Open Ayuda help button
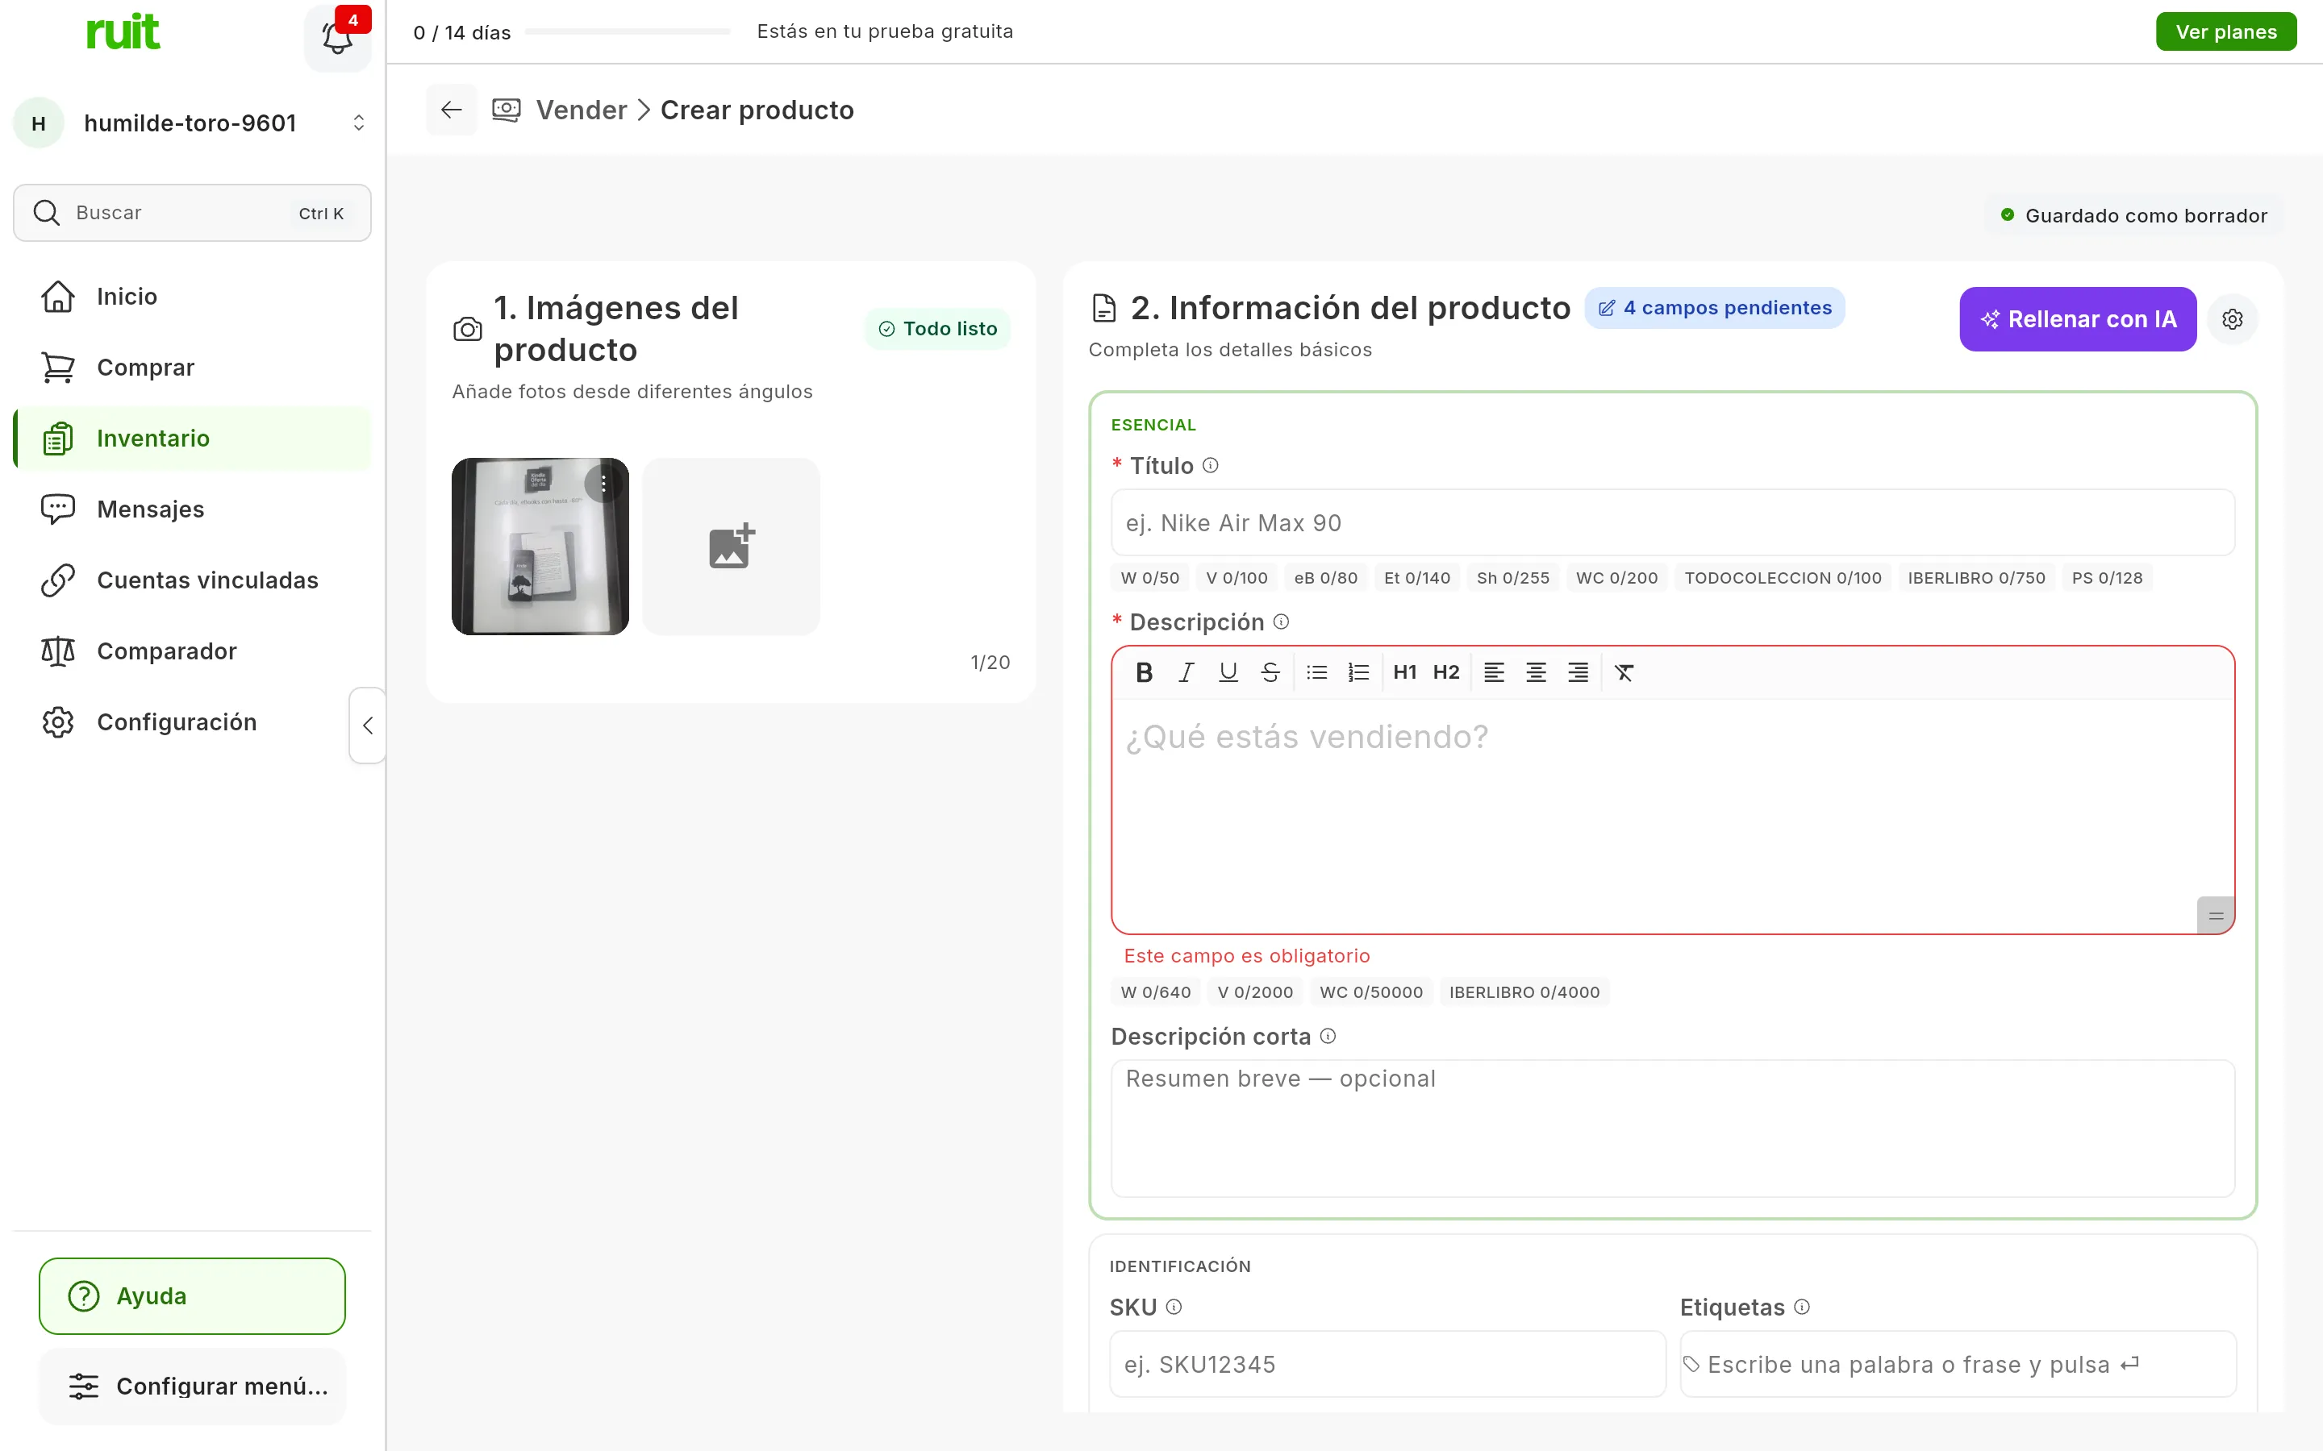Screen dimensions: 2323x1451 pyautogui.click(x=192, y=1295)
